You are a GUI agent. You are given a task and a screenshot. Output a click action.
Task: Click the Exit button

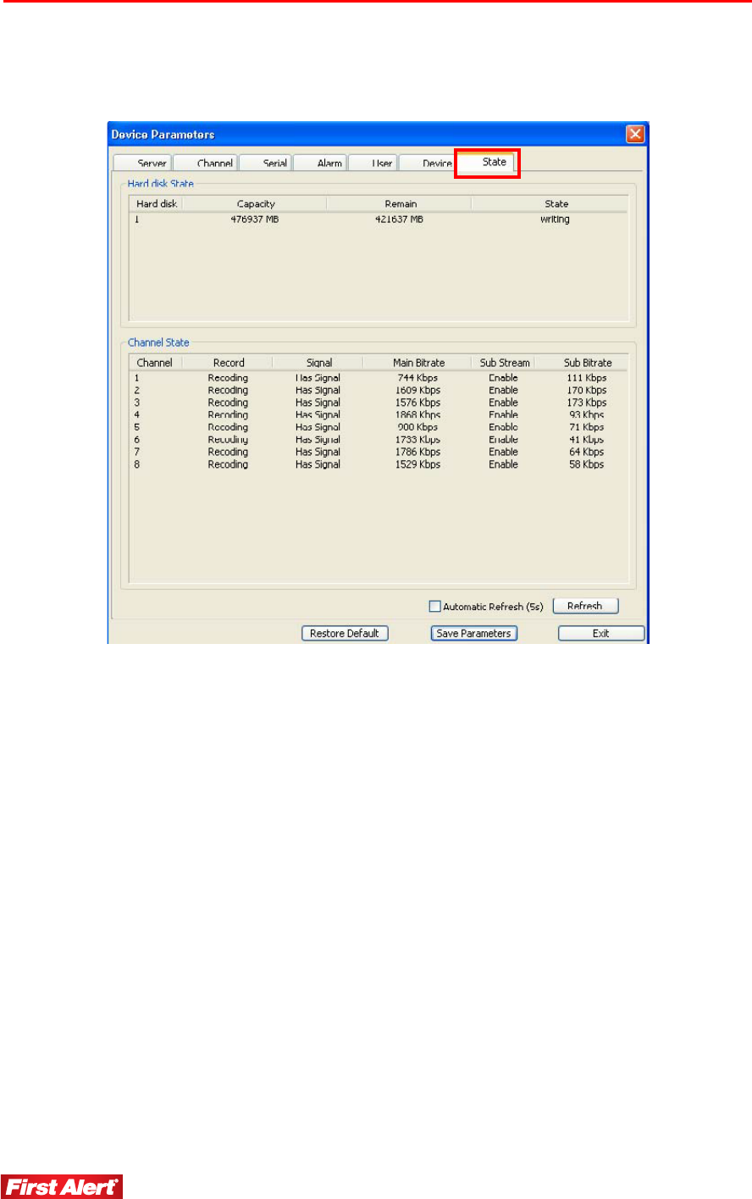coord(601,633)
